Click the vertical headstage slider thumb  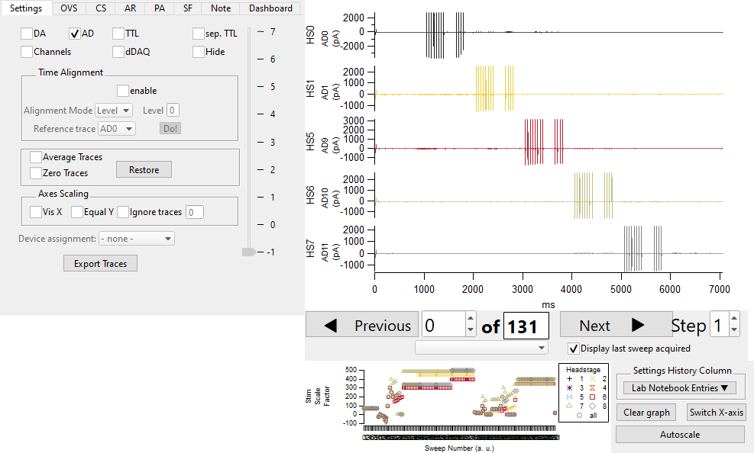(x=248, y=252)
